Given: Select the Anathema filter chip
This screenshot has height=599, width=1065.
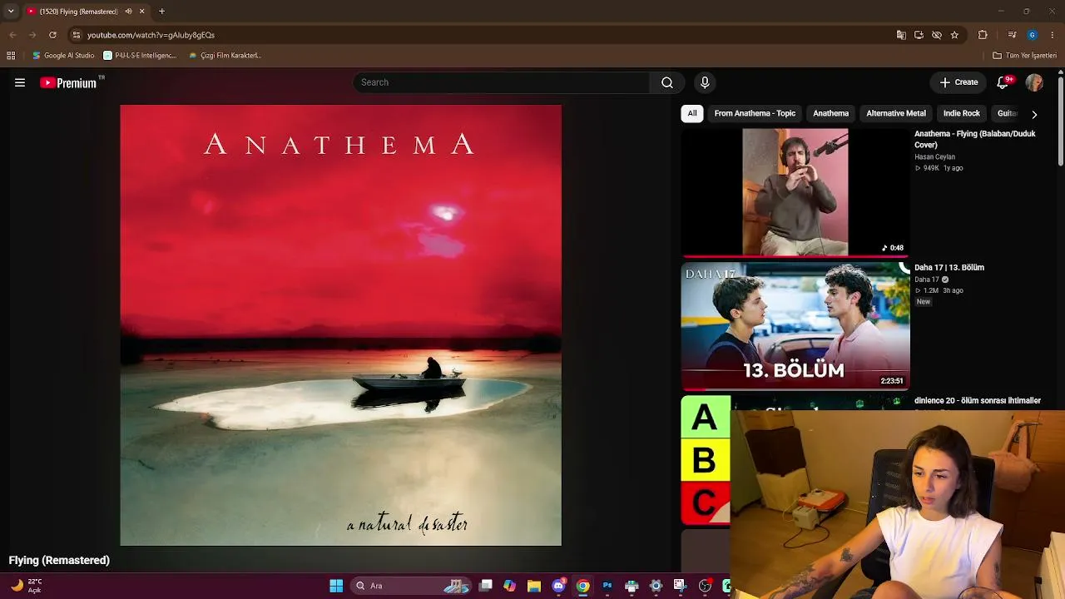Looking at the screenshot, I should [831, 113].
